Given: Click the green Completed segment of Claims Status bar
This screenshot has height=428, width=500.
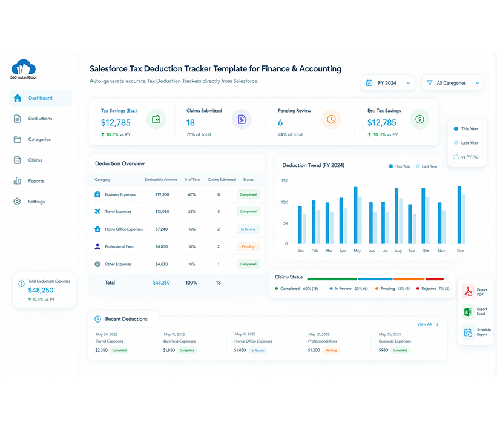Looking at the screenshot, I should pyautogui.click(x=332, y=279).
